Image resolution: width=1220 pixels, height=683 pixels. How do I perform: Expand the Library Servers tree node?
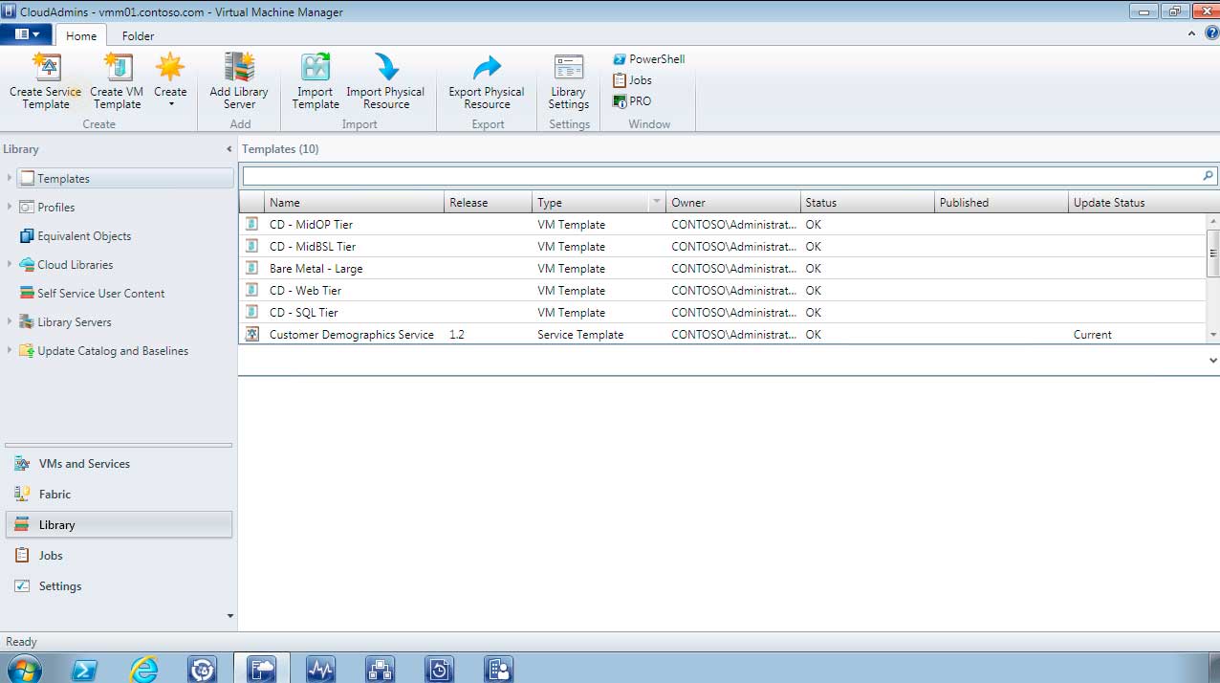tap(10, 321)
